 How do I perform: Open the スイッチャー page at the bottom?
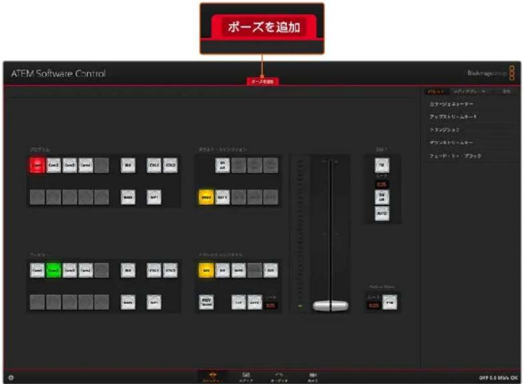[x=213, y=377]
